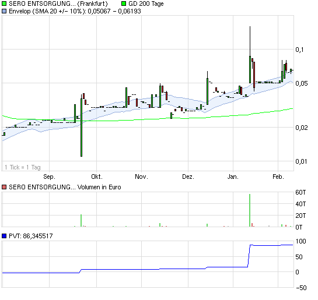This screenshot has height=300, width=318.
Task: Click the '0,01' price axis label
Action: point(301,161)
